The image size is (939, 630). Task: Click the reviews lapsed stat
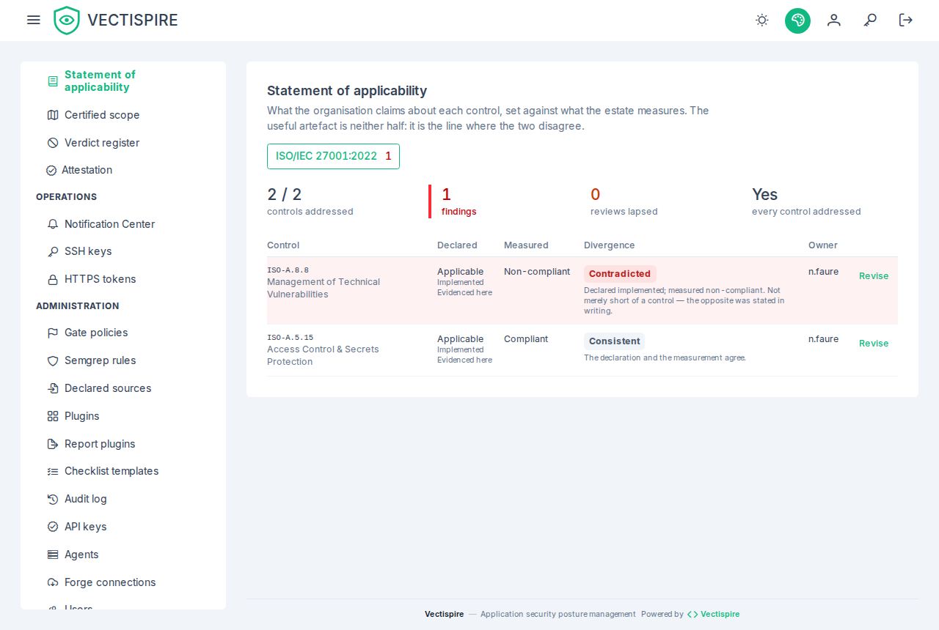coord(624,201)
